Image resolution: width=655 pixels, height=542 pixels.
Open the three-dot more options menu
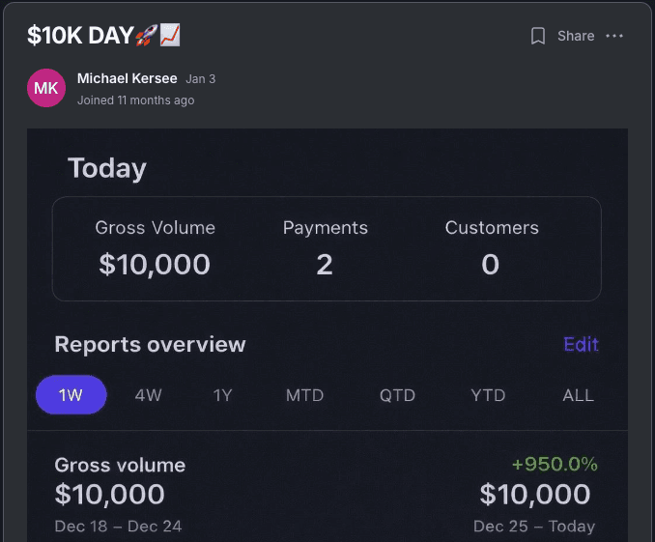pyautogui.click(x=614, y=36)
